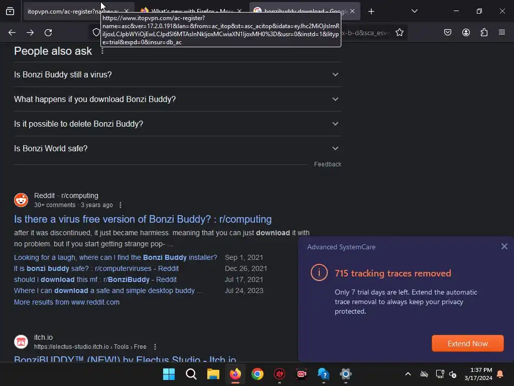The width and height of the screenshot is (514, 386).
Task: Click the Extend Now button
Action: [x=467, y=343]
